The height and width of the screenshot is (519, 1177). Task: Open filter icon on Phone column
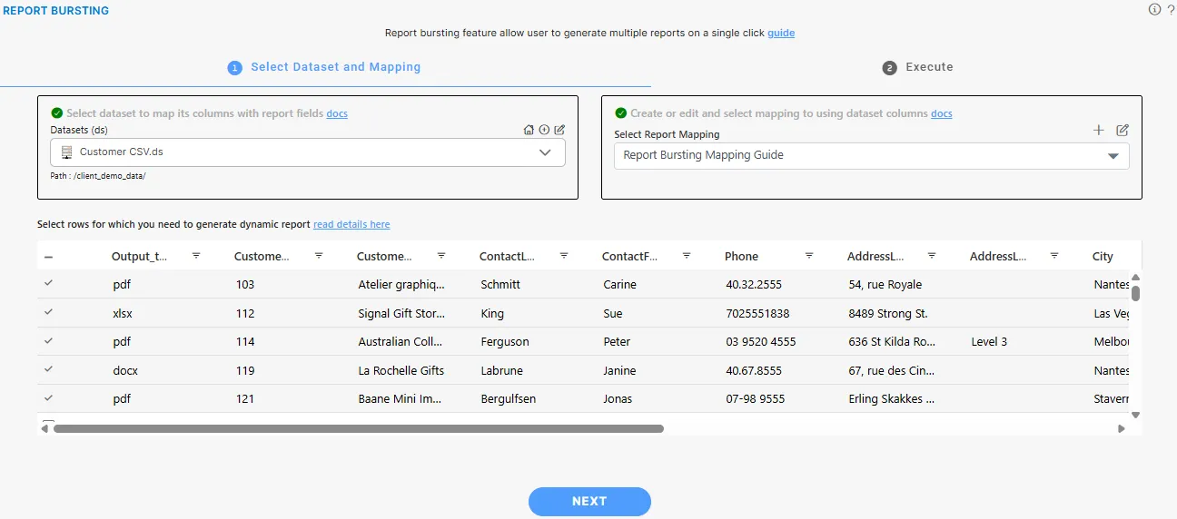[809, 256]
